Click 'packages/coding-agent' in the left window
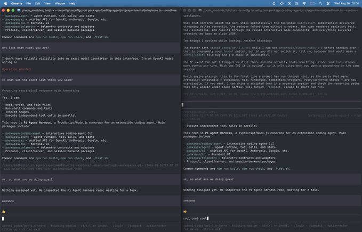This screenshot has height=232, width=362. [23, 134]
